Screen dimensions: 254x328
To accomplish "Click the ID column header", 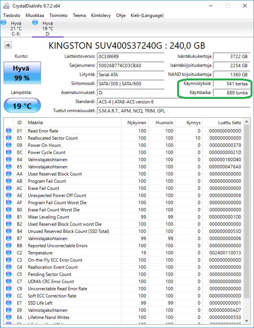I will pos(20,123).
